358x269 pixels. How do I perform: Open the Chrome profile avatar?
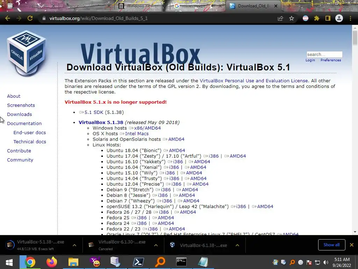click(339, 18)
